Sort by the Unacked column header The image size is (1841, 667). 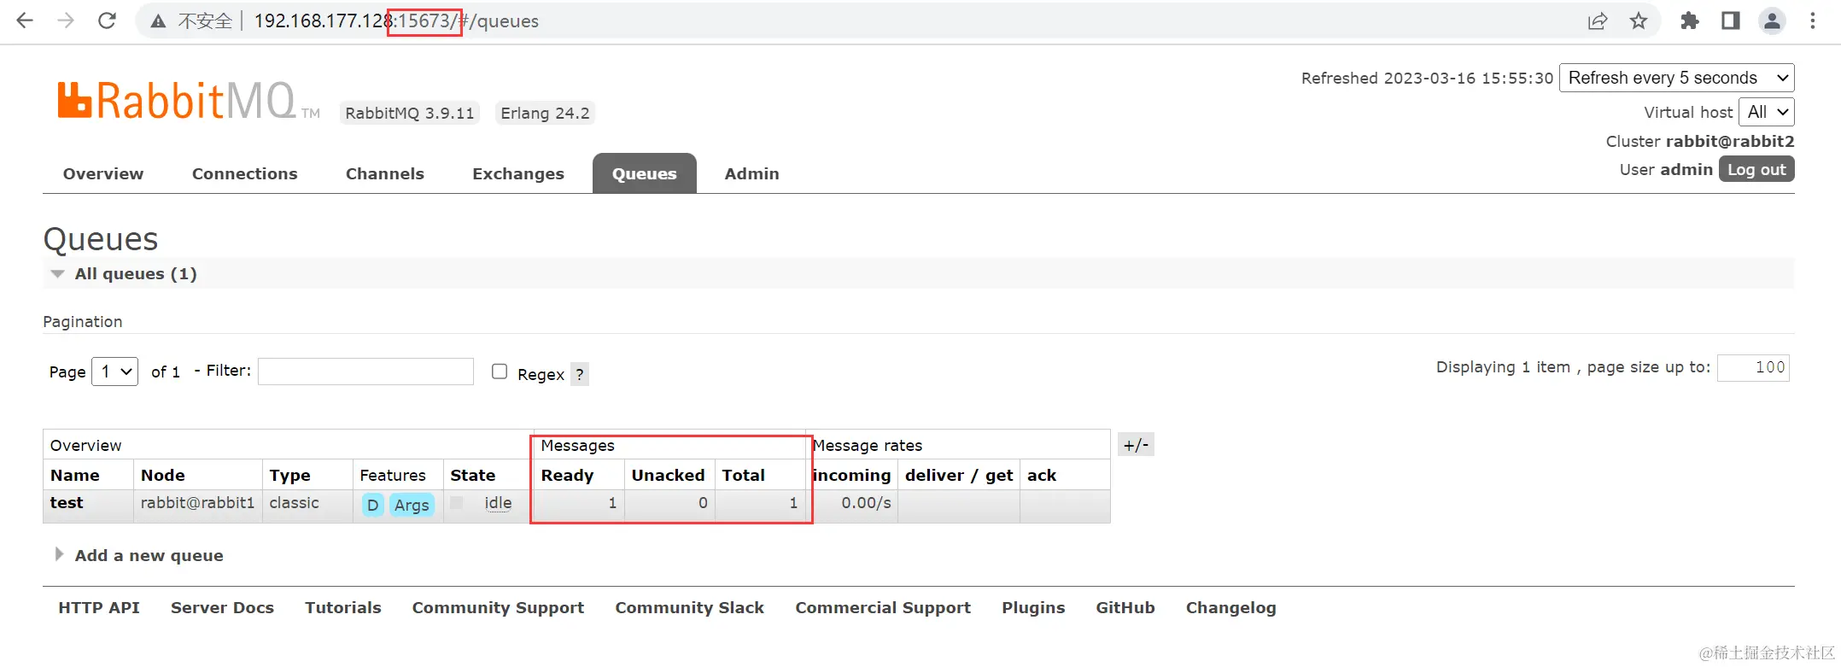[668, 475]
